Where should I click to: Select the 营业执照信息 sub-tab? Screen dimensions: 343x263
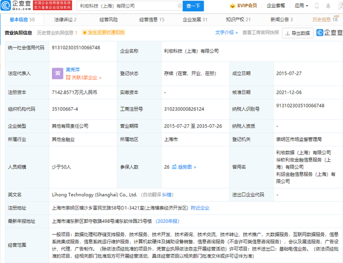(18, 33)
